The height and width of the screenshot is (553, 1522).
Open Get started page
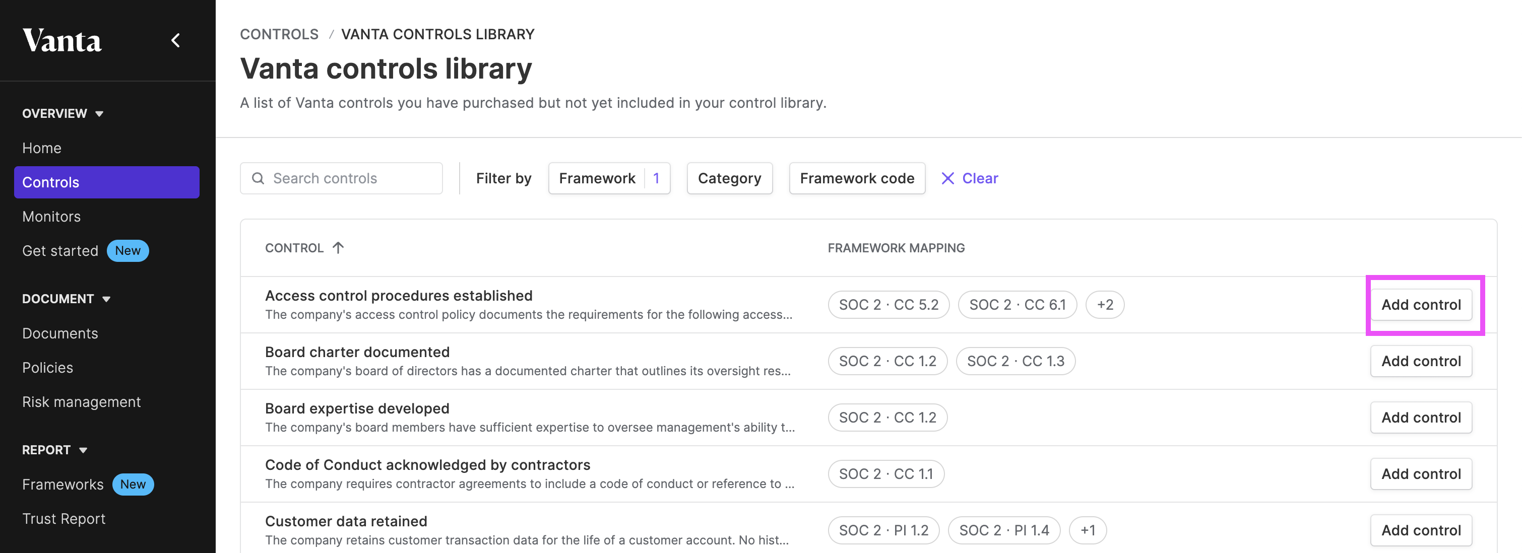tap(59, 251)
